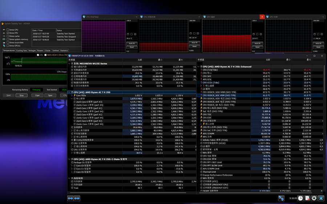Collapse the CPU [#0]: AMD Ryzen AI 7 H 350 section
The height and width of the screenshot is (204, 327).
pyautogui.click(x=69, y=92)
